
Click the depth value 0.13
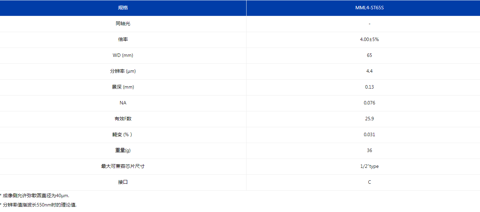pyautogui.click(x=369, y=87)
